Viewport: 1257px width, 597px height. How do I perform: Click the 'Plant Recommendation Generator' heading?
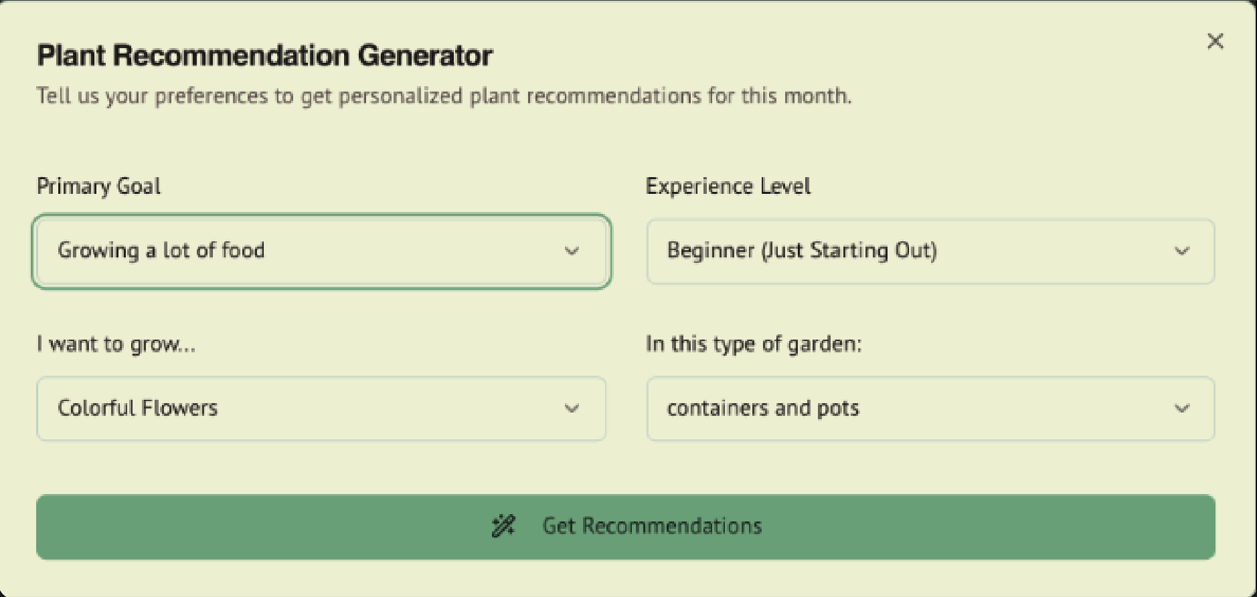click(264, 55)
